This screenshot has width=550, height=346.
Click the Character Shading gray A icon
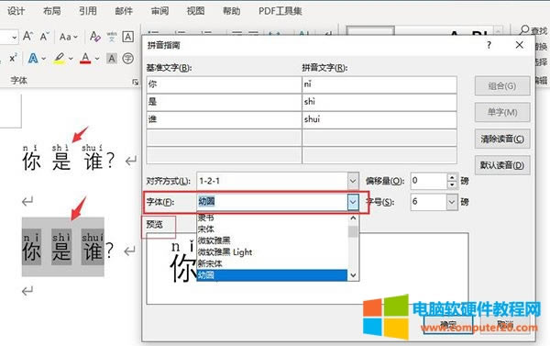pyautogui.click(x=112, y=59)
